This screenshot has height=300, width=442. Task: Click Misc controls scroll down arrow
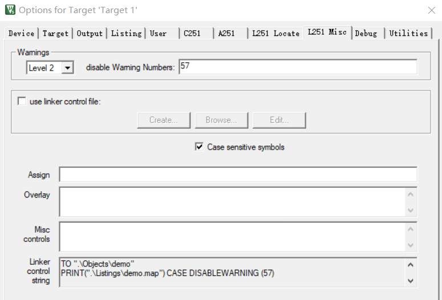click(411, 245)
